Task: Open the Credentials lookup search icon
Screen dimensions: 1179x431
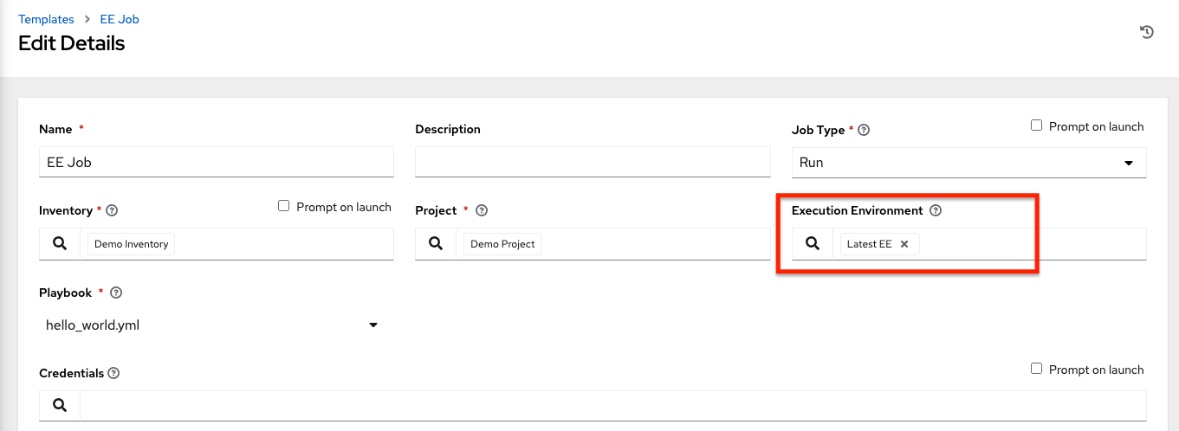Action: 60,405
